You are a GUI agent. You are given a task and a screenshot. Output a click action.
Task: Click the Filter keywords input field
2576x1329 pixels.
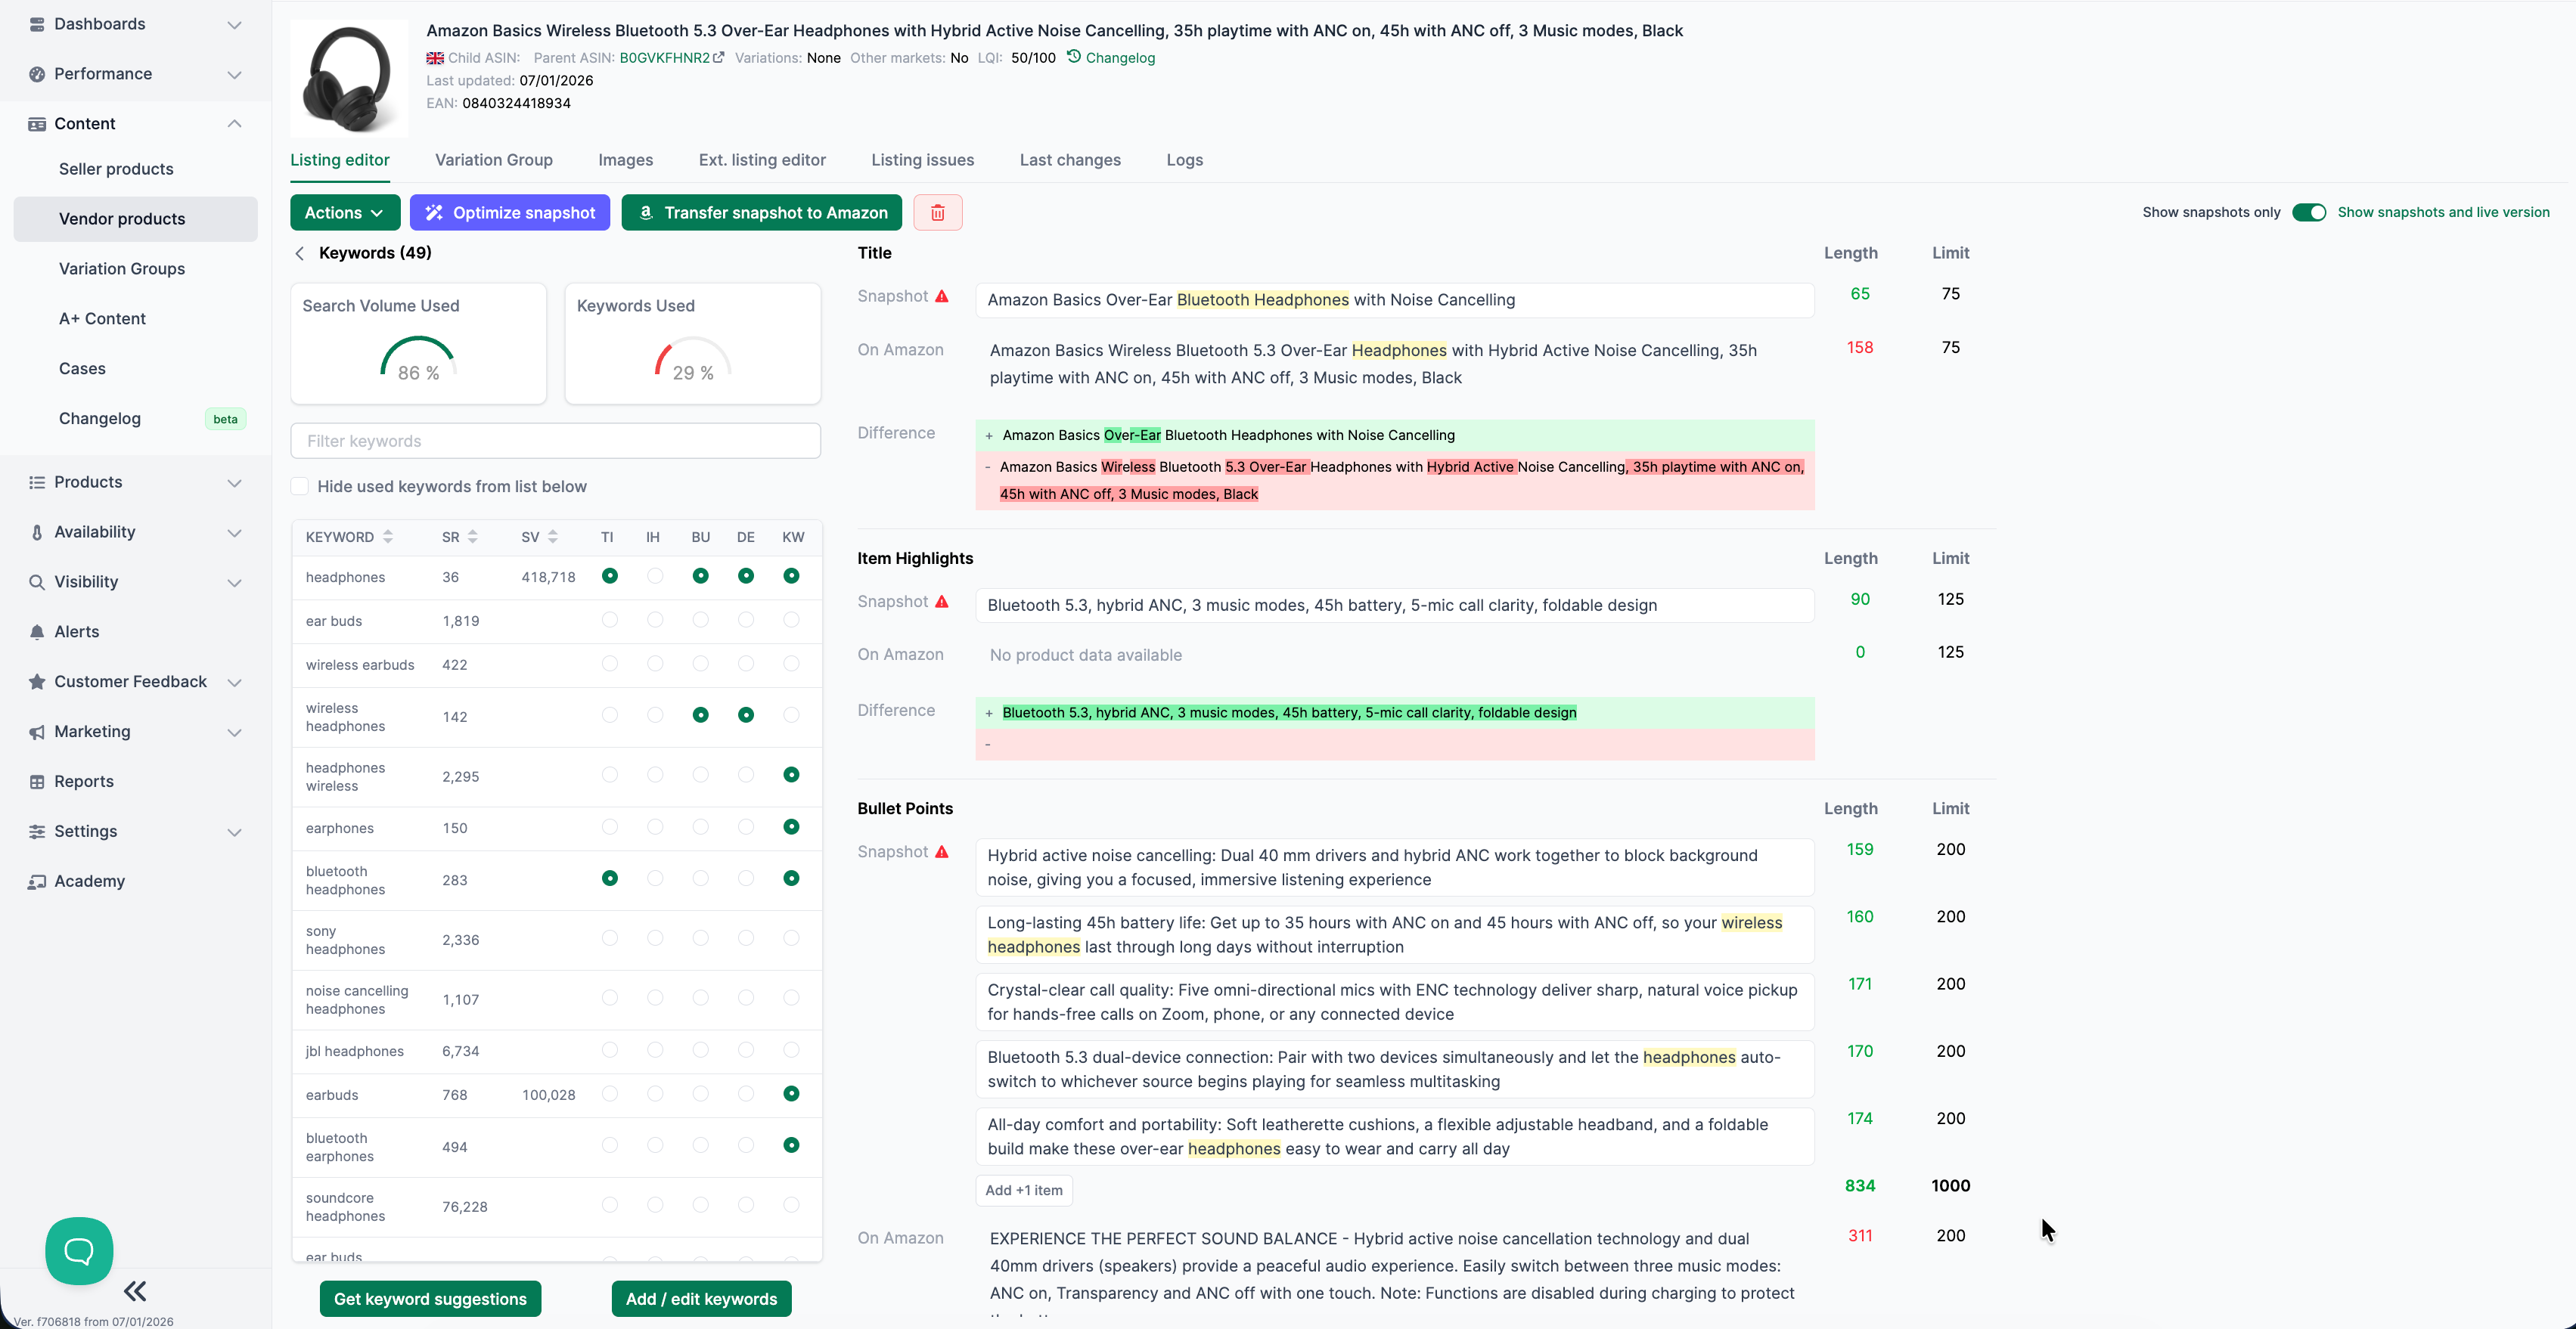tap(556, 441)
